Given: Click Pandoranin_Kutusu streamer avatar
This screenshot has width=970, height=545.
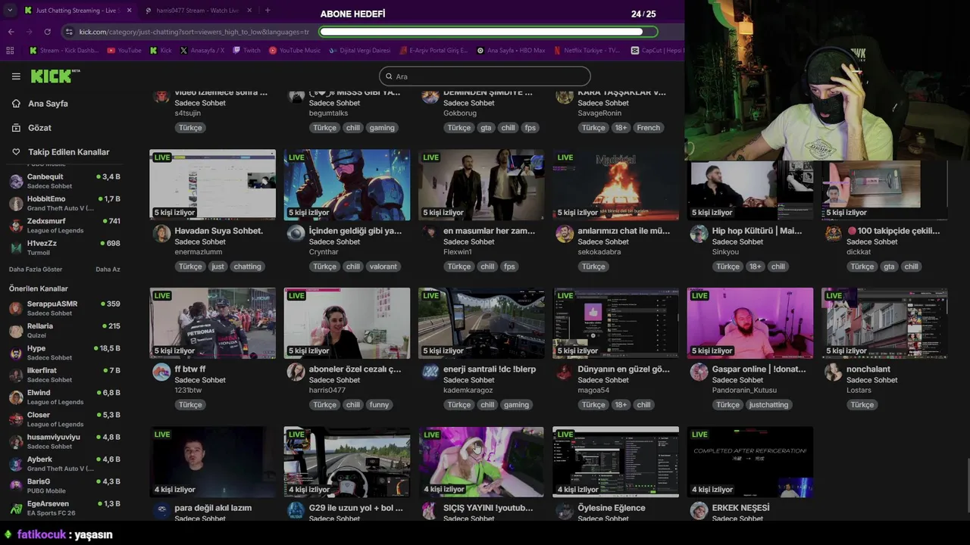Looking at the screenshot, I should click(x=699, y=372).
